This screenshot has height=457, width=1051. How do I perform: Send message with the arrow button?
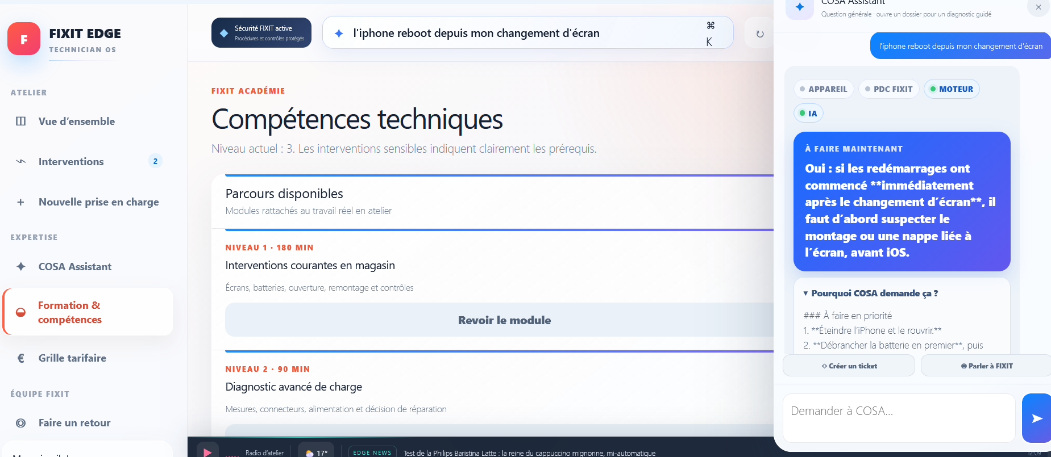[x=1037, y=418]
